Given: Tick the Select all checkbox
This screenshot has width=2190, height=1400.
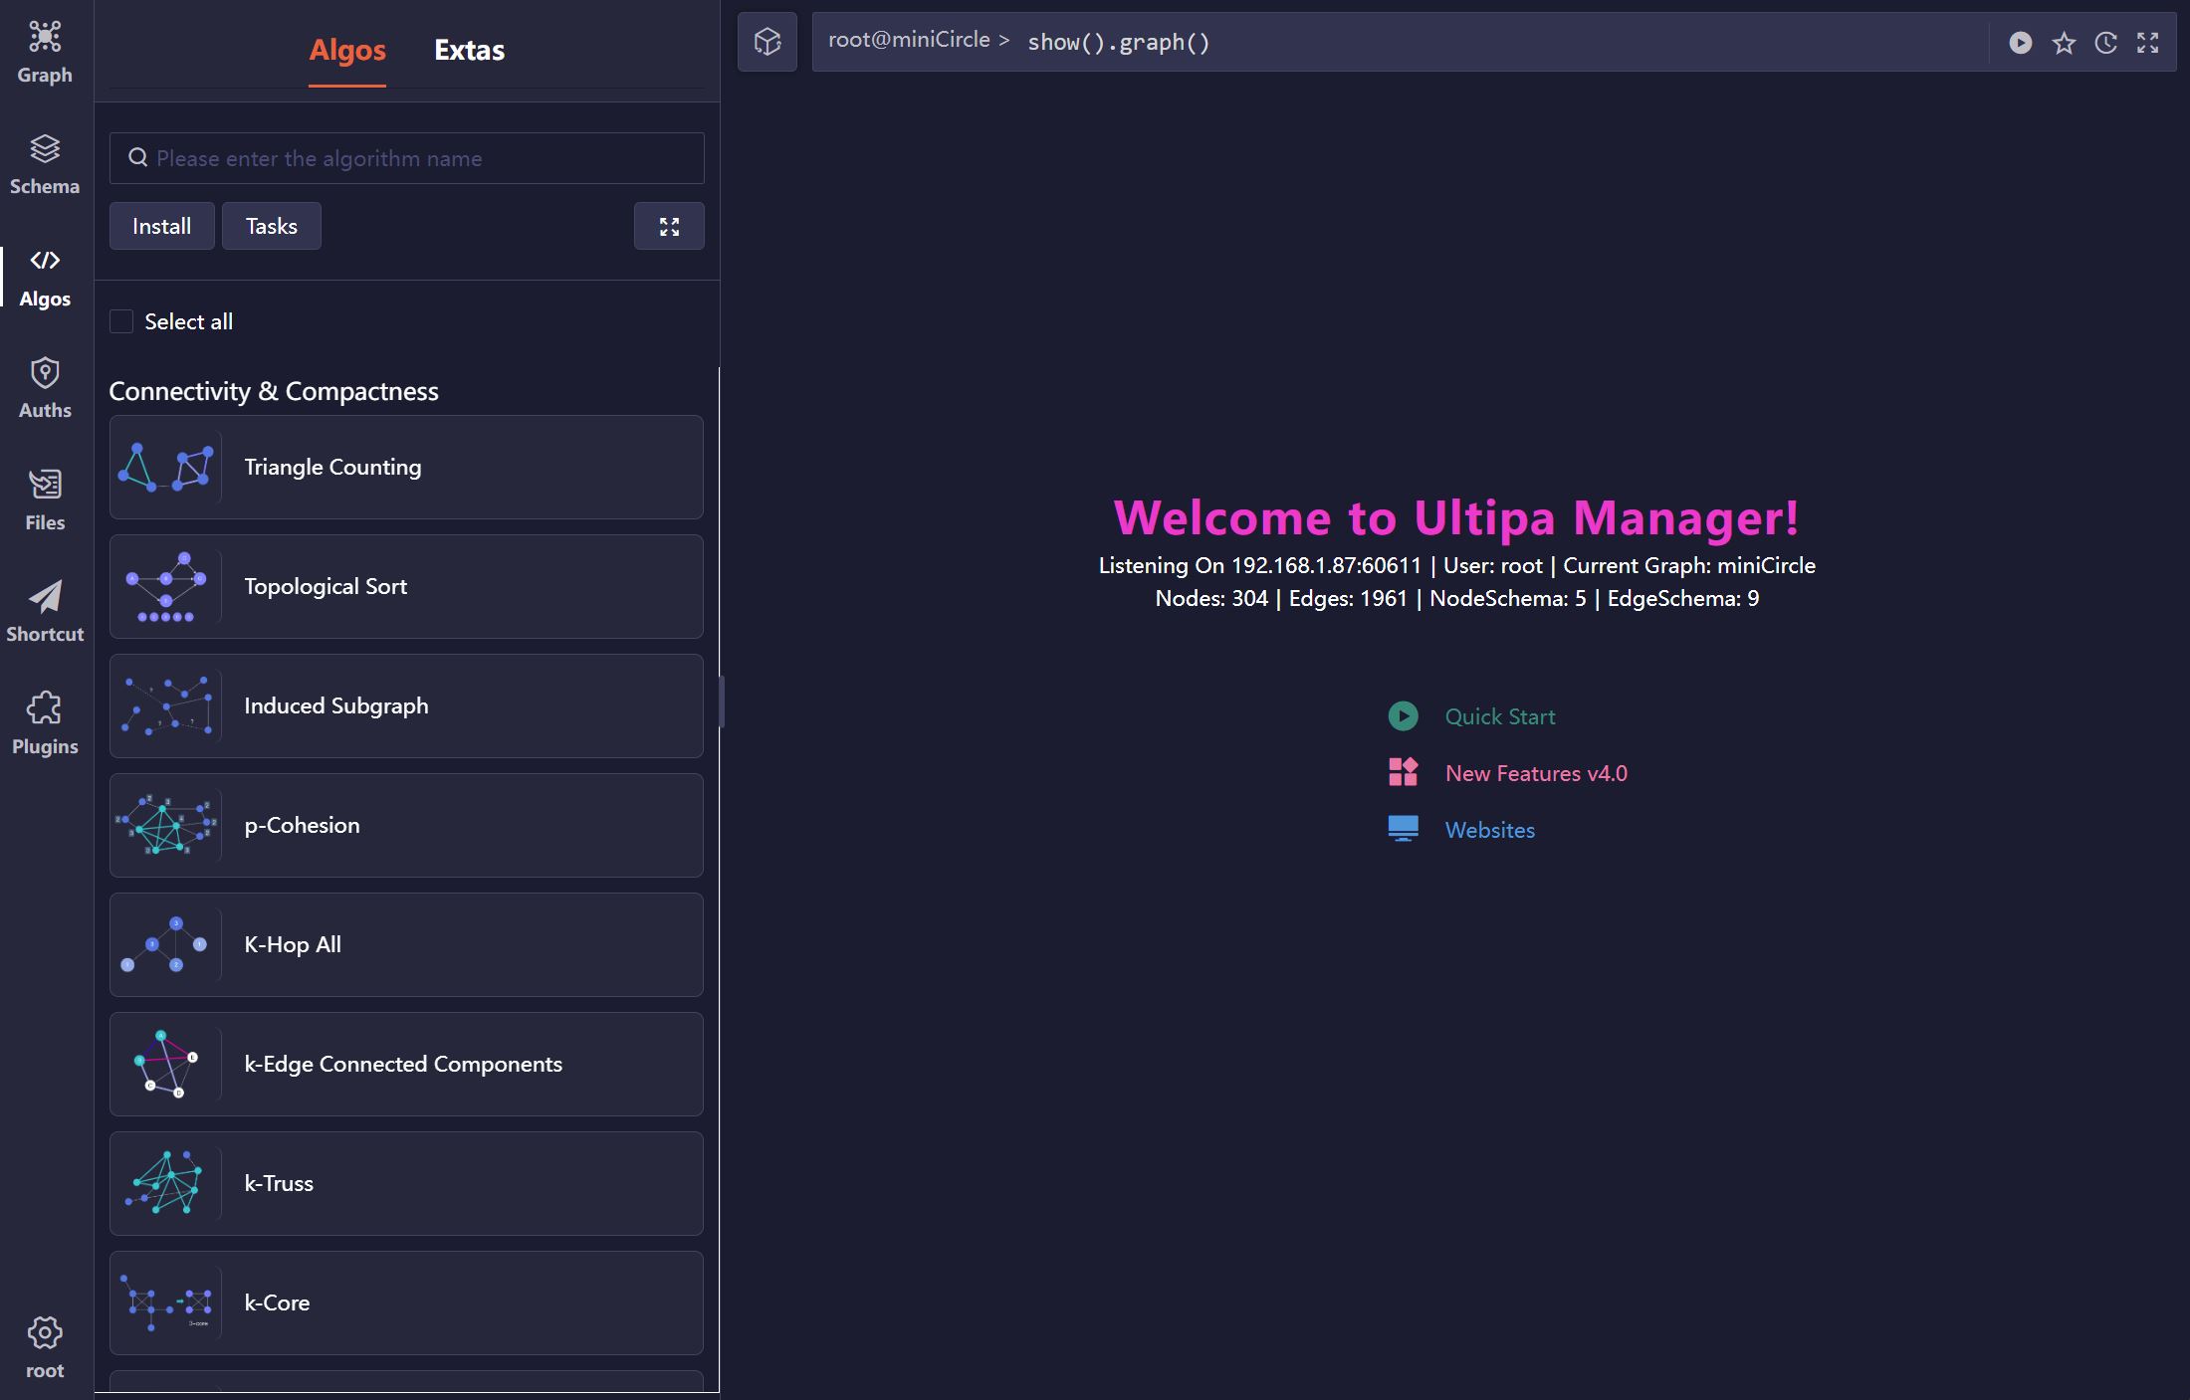Looking at the screenshot, I should click(x=121, y=321).
